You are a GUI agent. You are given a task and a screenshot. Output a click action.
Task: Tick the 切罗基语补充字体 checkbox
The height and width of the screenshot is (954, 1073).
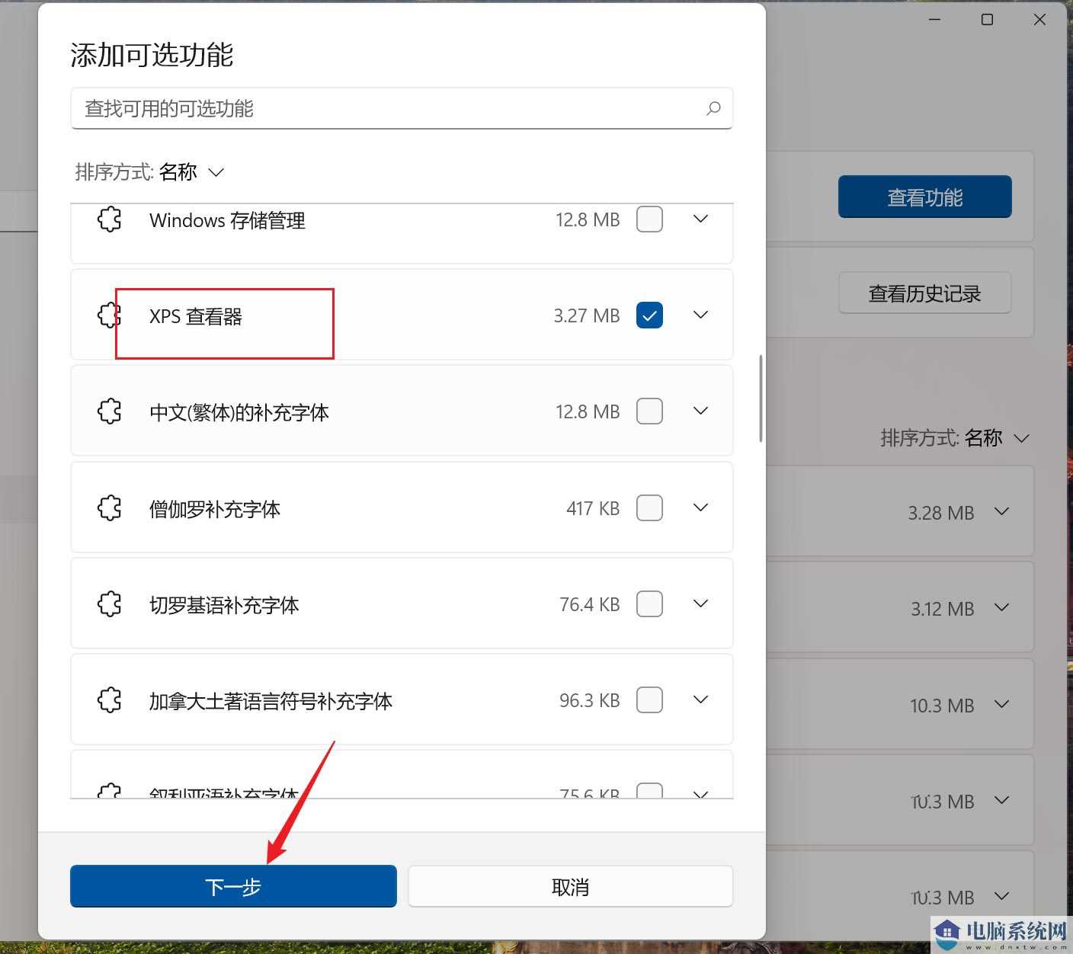tap(649, 604)
